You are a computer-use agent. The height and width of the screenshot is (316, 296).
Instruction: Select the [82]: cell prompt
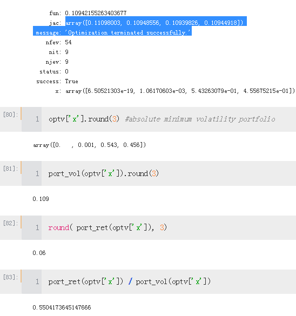point(10,223)
